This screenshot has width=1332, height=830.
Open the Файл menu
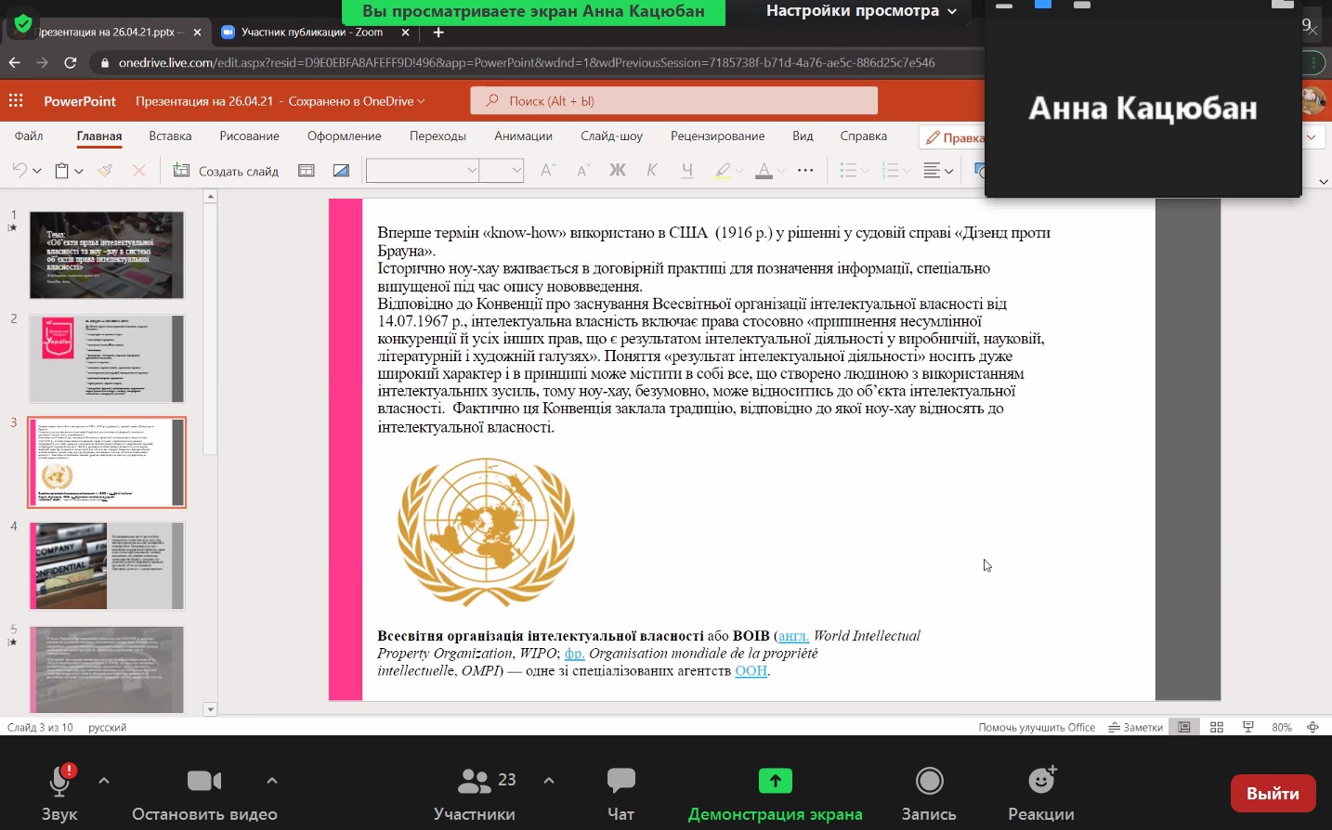click(x=29, y=136)
